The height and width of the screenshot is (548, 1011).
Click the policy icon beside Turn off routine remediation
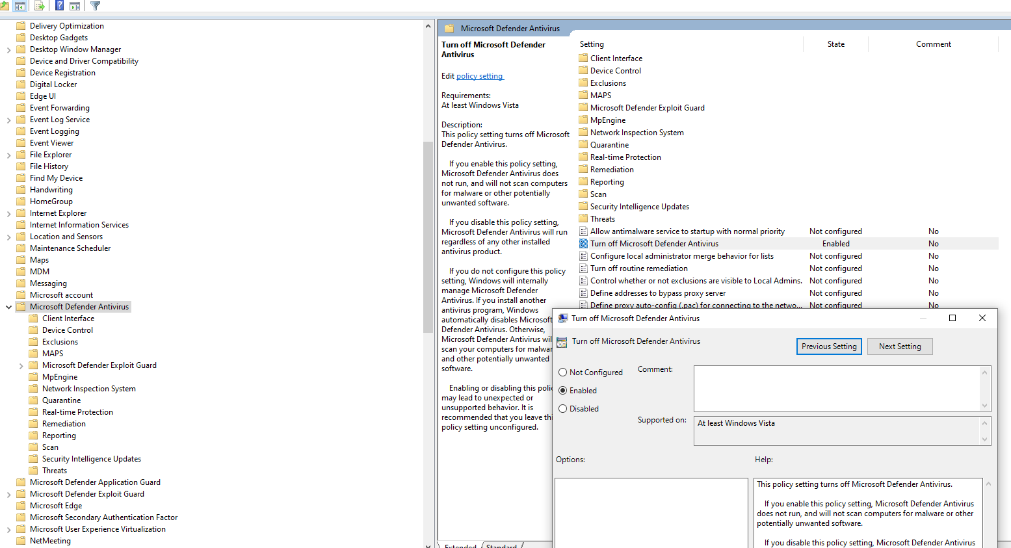[583, 268]
